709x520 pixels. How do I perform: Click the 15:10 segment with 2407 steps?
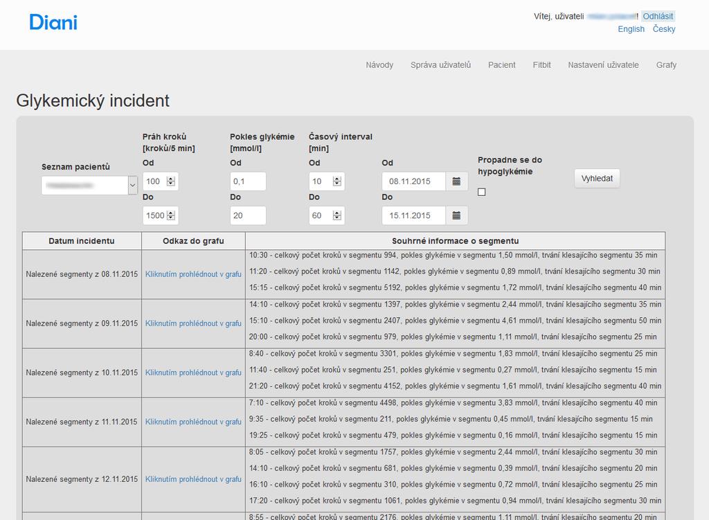pyautogui.click(x=456, y=321)
